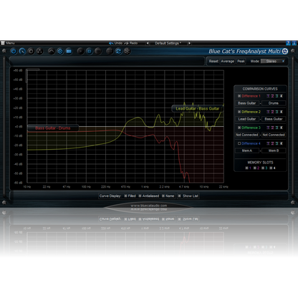Viewport: 298px width, 298px height.
Task: Open Difference 2 Bass Guitar source selector
Action: [274, 119]
